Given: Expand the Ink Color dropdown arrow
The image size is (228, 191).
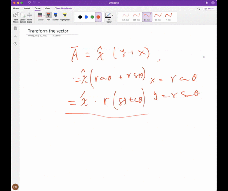Looking at the screenshot, I should [113, 15].
